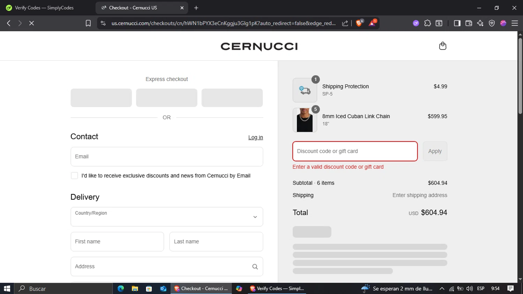523x294 pixels.
Task: Click the media control toolbar icon
Action: click(439, 23)
